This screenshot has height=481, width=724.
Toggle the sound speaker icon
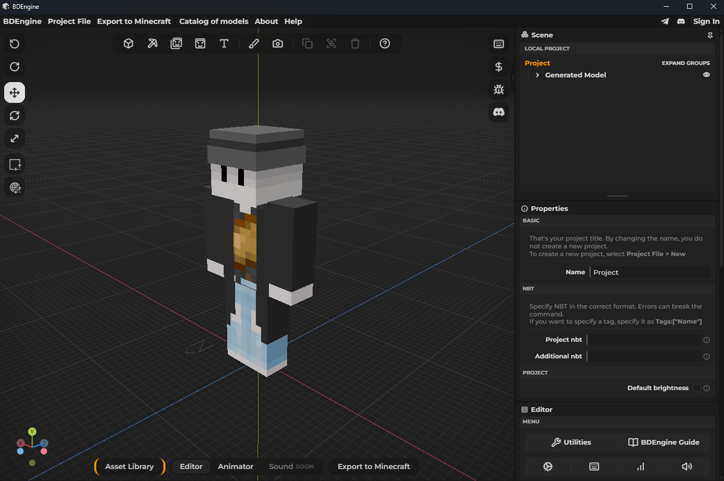pos(687,466)
